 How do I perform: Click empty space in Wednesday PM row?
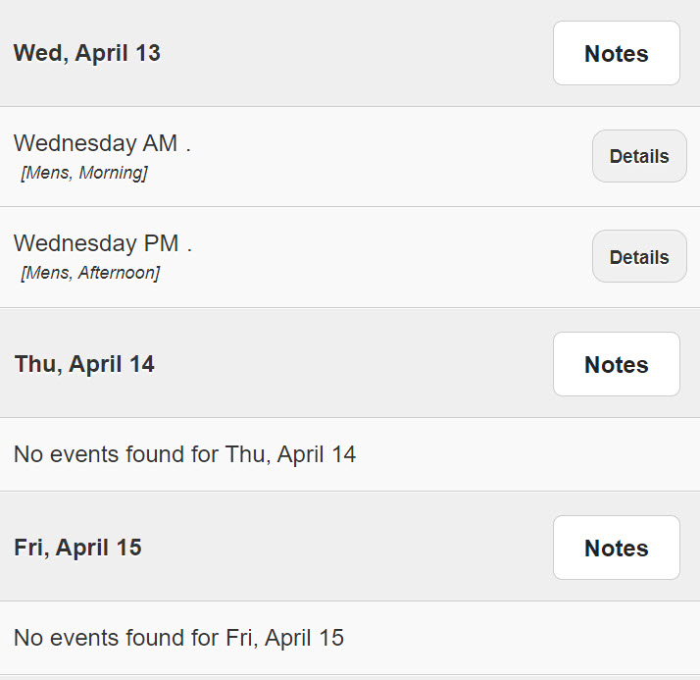(392, 257)
